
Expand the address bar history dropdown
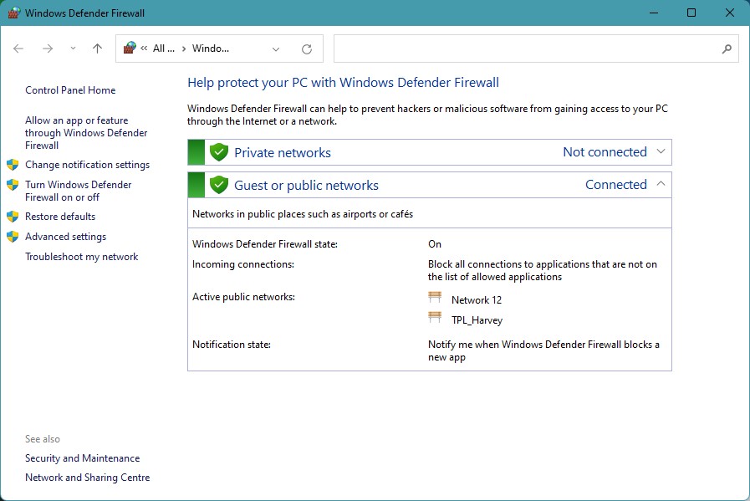(276, 49)
